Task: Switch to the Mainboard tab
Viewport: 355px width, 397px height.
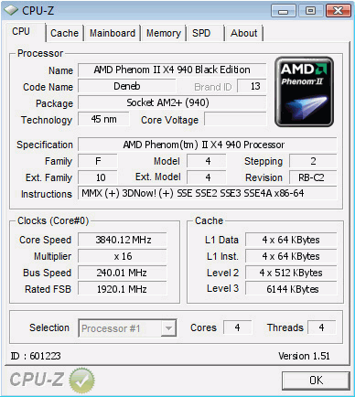Action: (x=113, y=33)
